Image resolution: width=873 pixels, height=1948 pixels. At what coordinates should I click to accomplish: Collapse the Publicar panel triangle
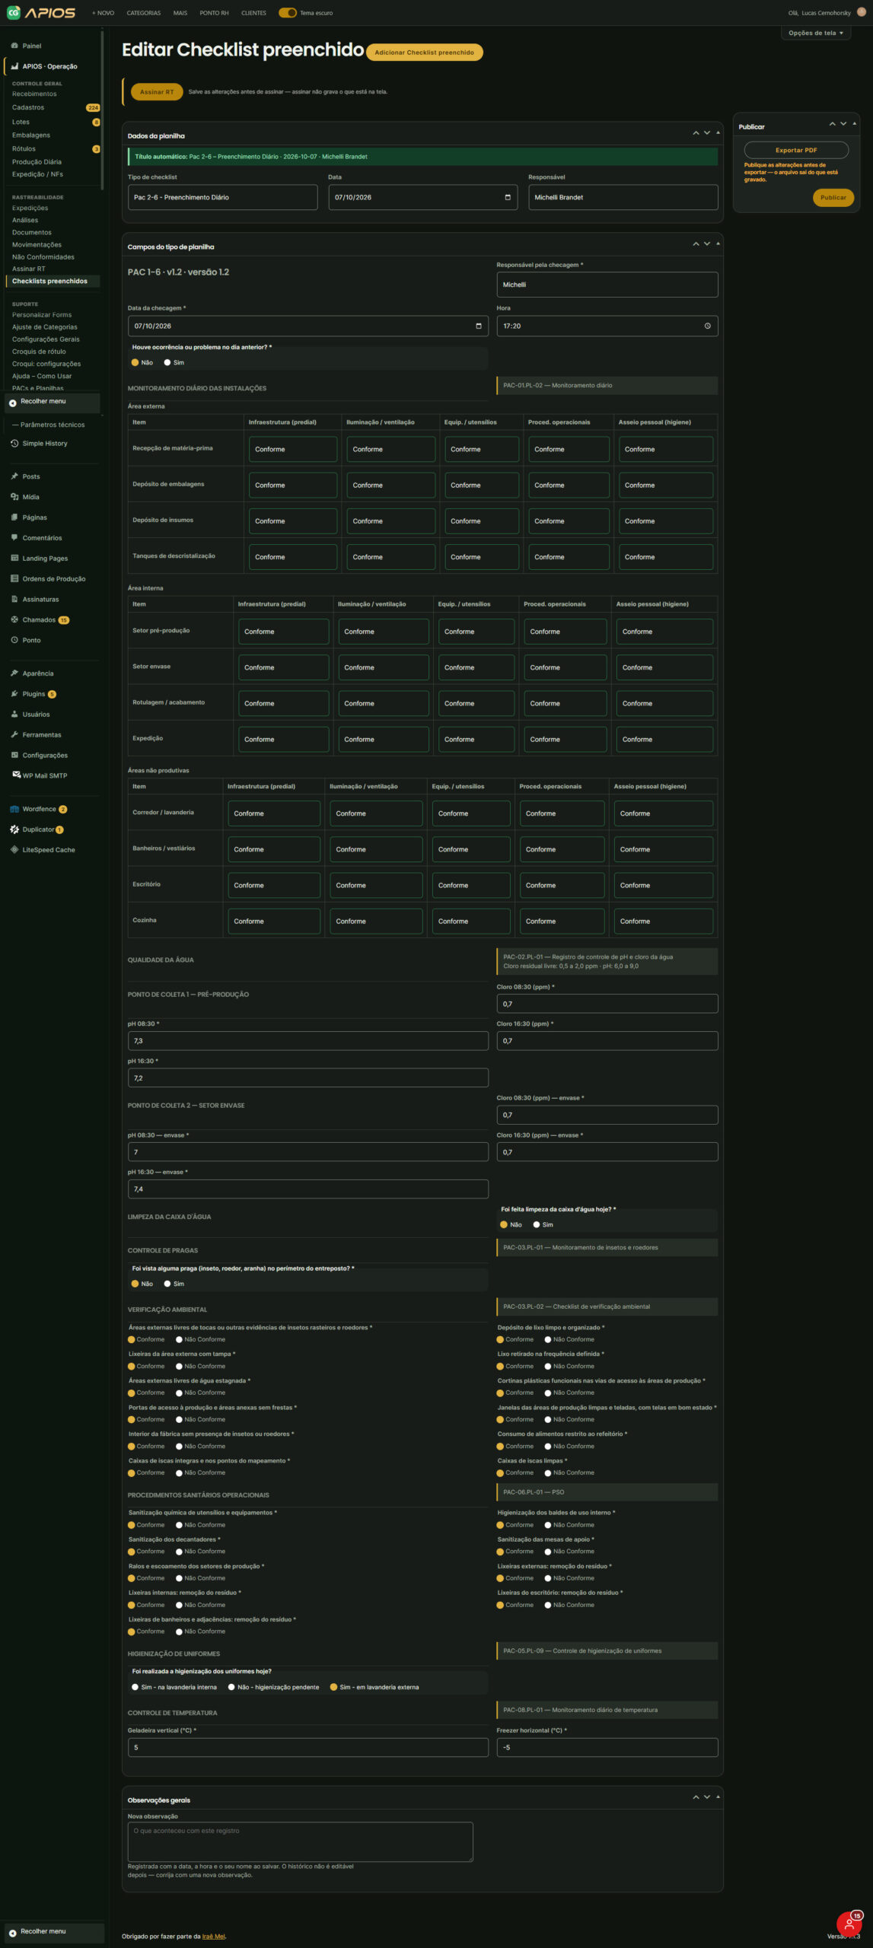click(854, 123)
